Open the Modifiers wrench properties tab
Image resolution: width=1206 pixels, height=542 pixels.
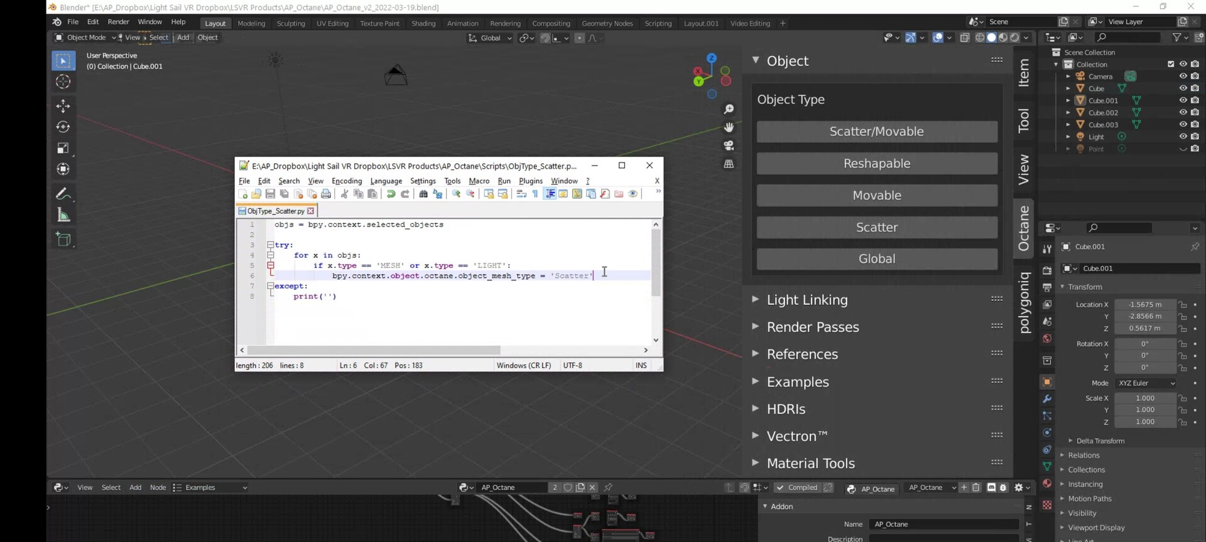pos(1047,399)
